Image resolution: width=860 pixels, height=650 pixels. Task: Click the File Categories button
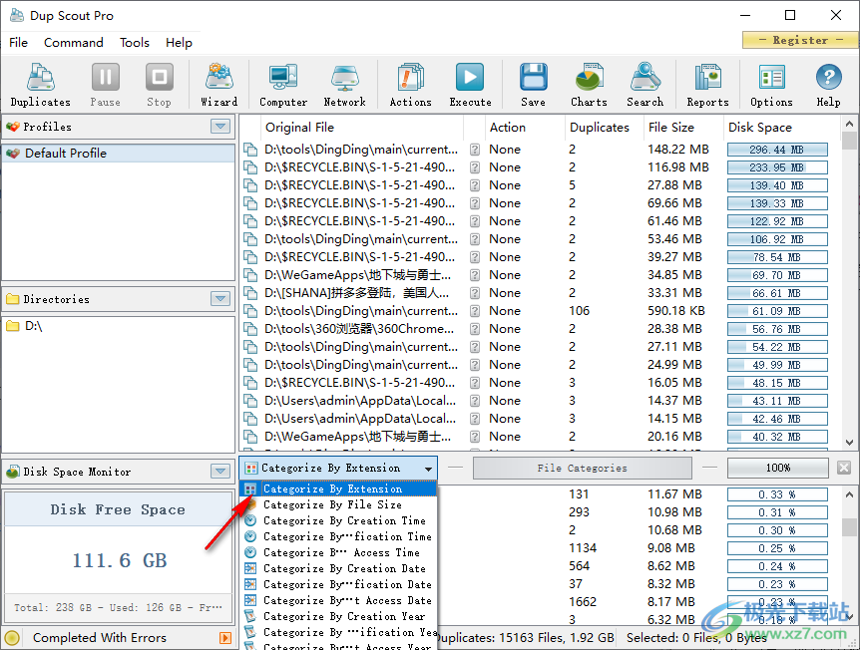582,468
